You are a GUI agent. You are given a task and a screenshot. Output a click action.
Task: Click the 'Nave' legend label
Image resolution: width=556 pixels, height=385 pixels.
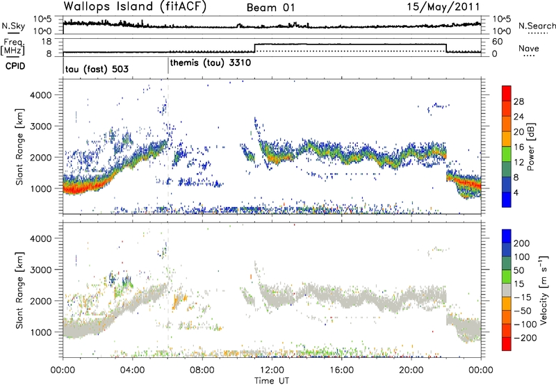click(x=528, y=48)
